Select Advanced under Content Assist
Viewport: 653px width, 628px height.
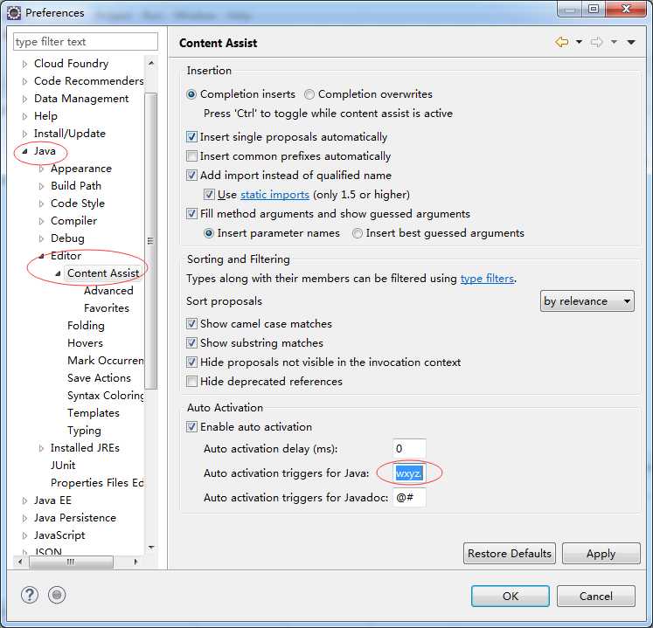(108, 291)
